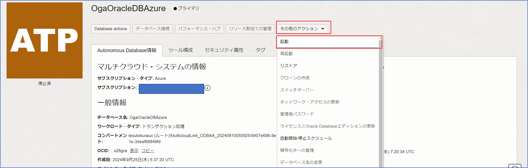The width and height of the screenshot is (528, 168).
Task: Open Database actions
Action: [111, 29]
